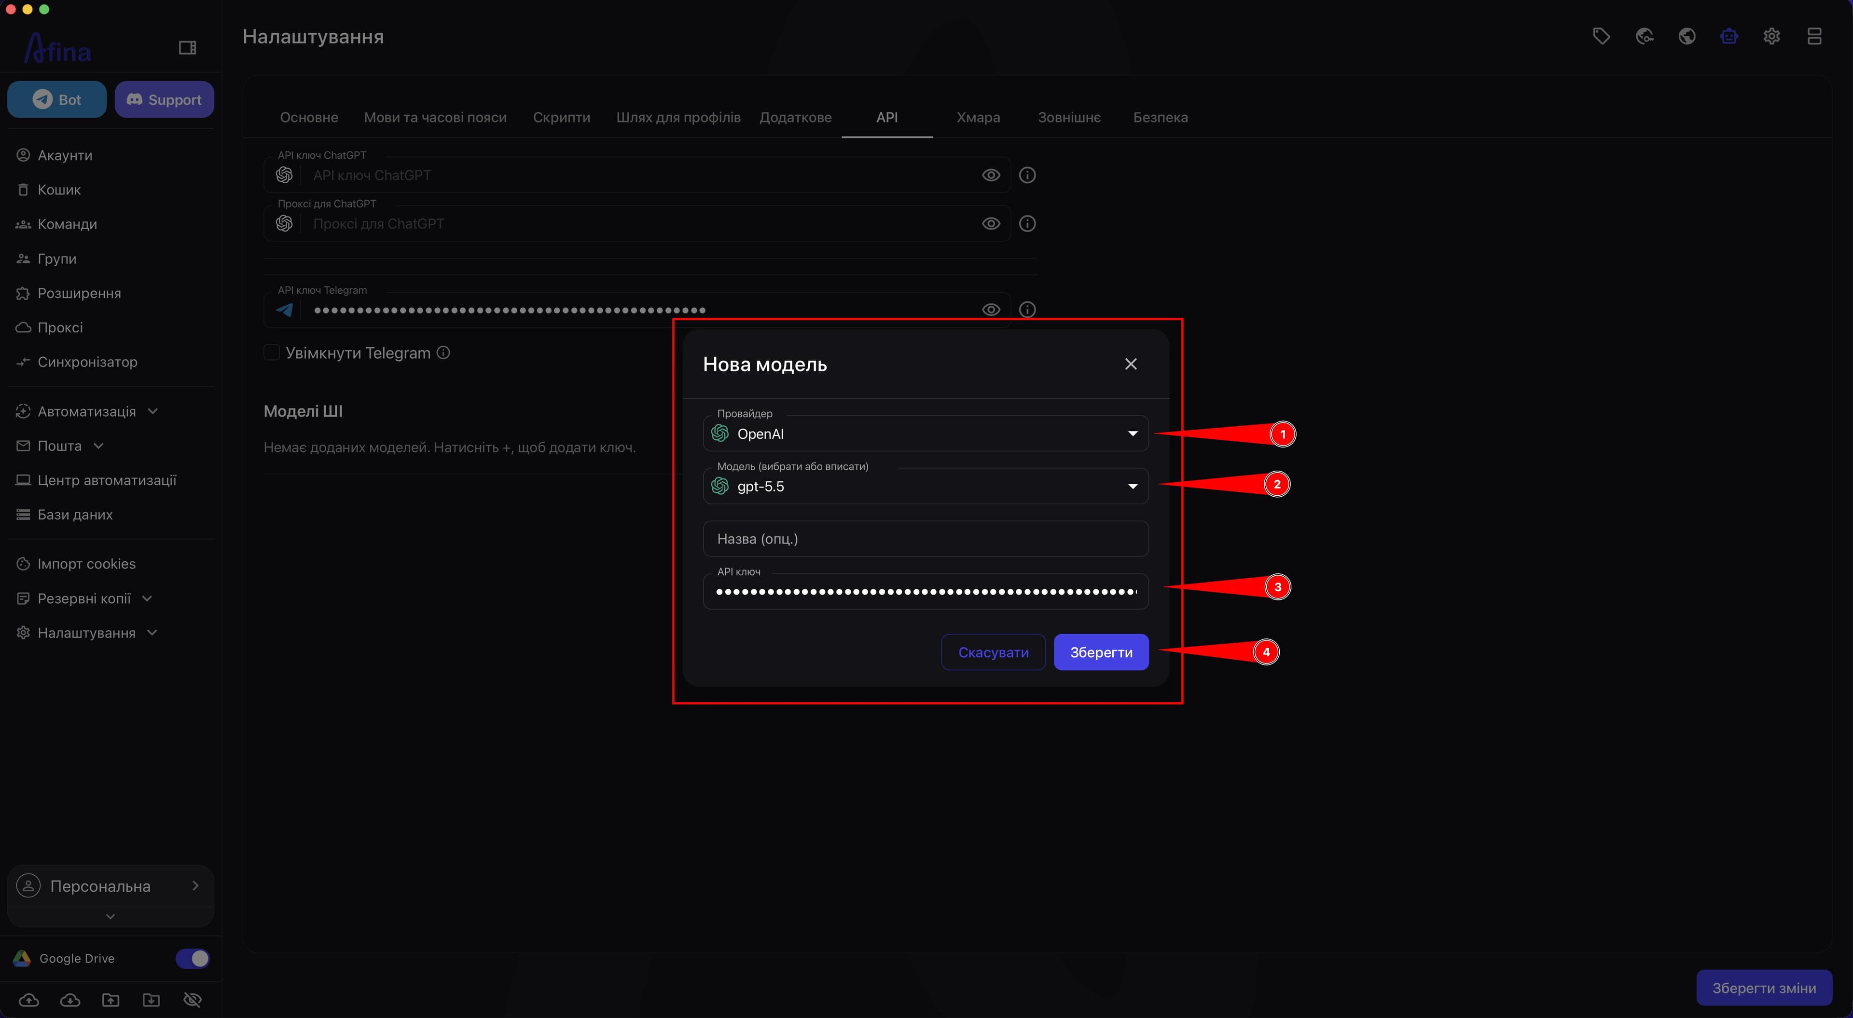Expand the Автоматизація sidebar section

coord(87,411)
